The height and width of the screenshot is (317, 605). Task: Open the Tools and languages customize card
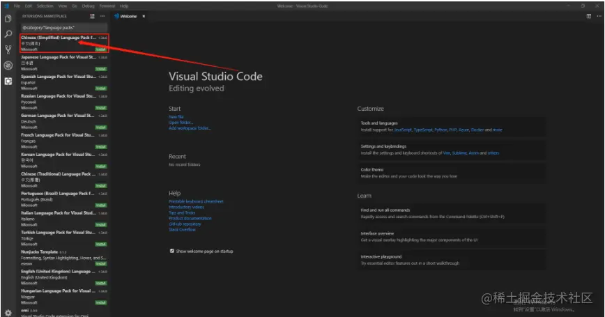(452, 127)
